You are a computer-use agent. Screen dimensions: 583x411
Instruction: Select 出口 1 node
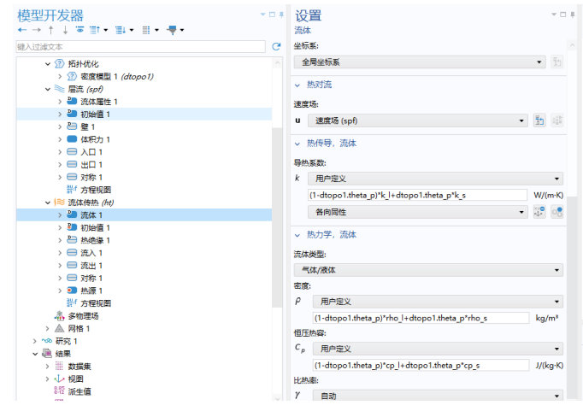click(91, 164)
